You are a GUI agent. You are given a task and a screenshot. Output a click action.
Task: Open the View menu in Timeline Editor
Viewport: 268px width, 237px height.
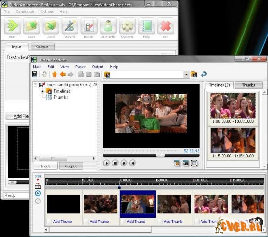click(x=65, y=67)
